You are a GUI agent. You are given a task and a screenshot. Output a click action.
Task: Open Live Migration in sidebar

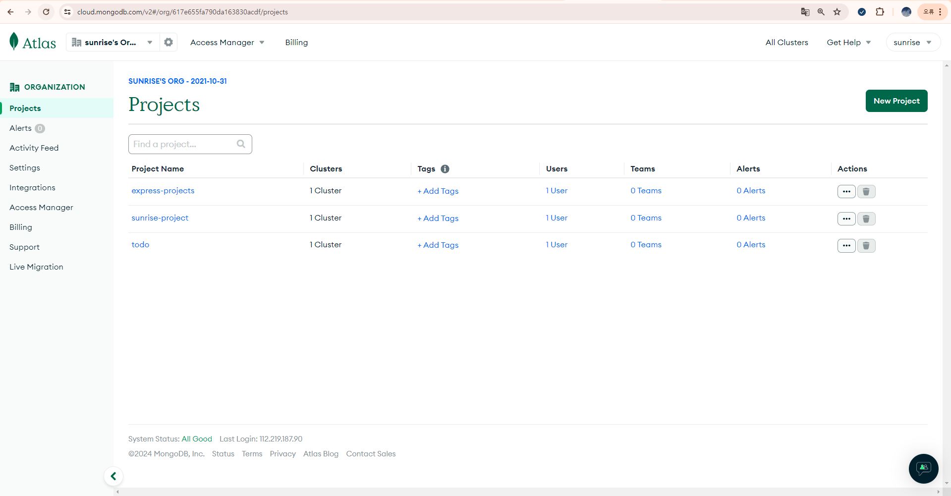(36, 267)
